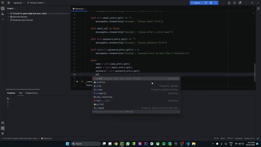Open the Notifications bell
The height and width of the screenshot is (147, 261).
258,9
